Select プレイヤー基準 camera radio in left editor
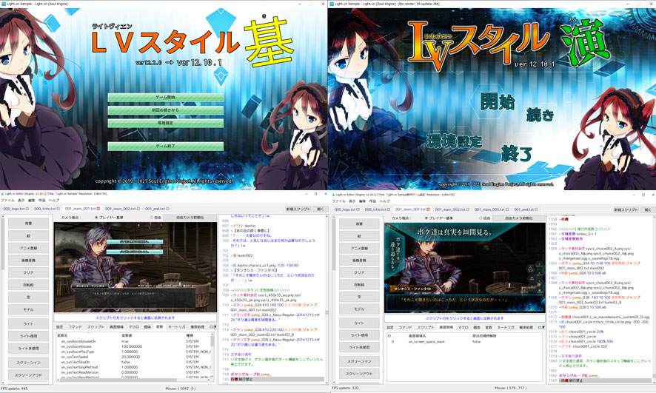This screenshot has width=656, height=393. [x=97, y=218]
